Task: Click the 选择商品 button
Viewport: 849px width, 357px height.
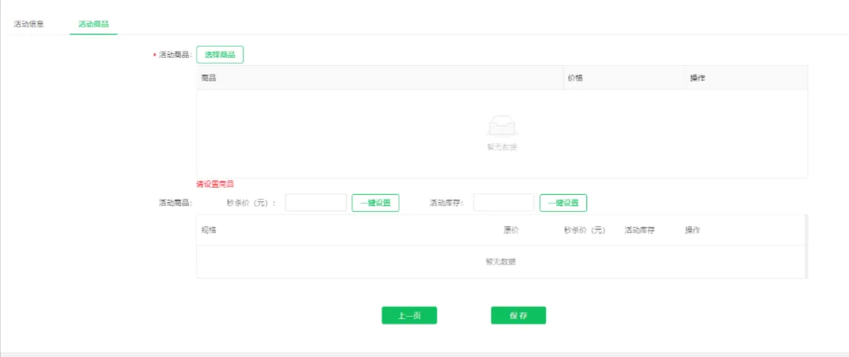Action: (220, 55)
